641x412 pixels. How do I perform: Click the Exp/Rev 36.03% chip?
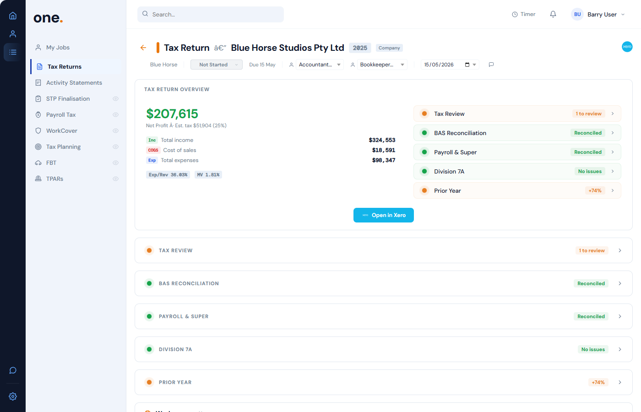click(168, 175)
